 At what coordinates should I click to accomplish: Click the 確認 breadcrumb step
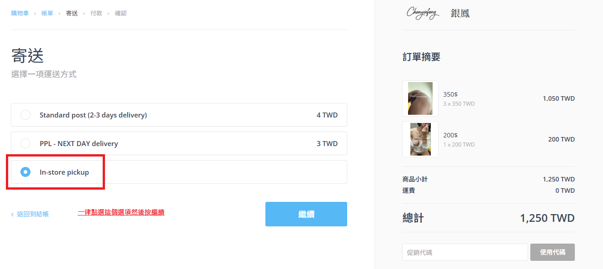121,14
